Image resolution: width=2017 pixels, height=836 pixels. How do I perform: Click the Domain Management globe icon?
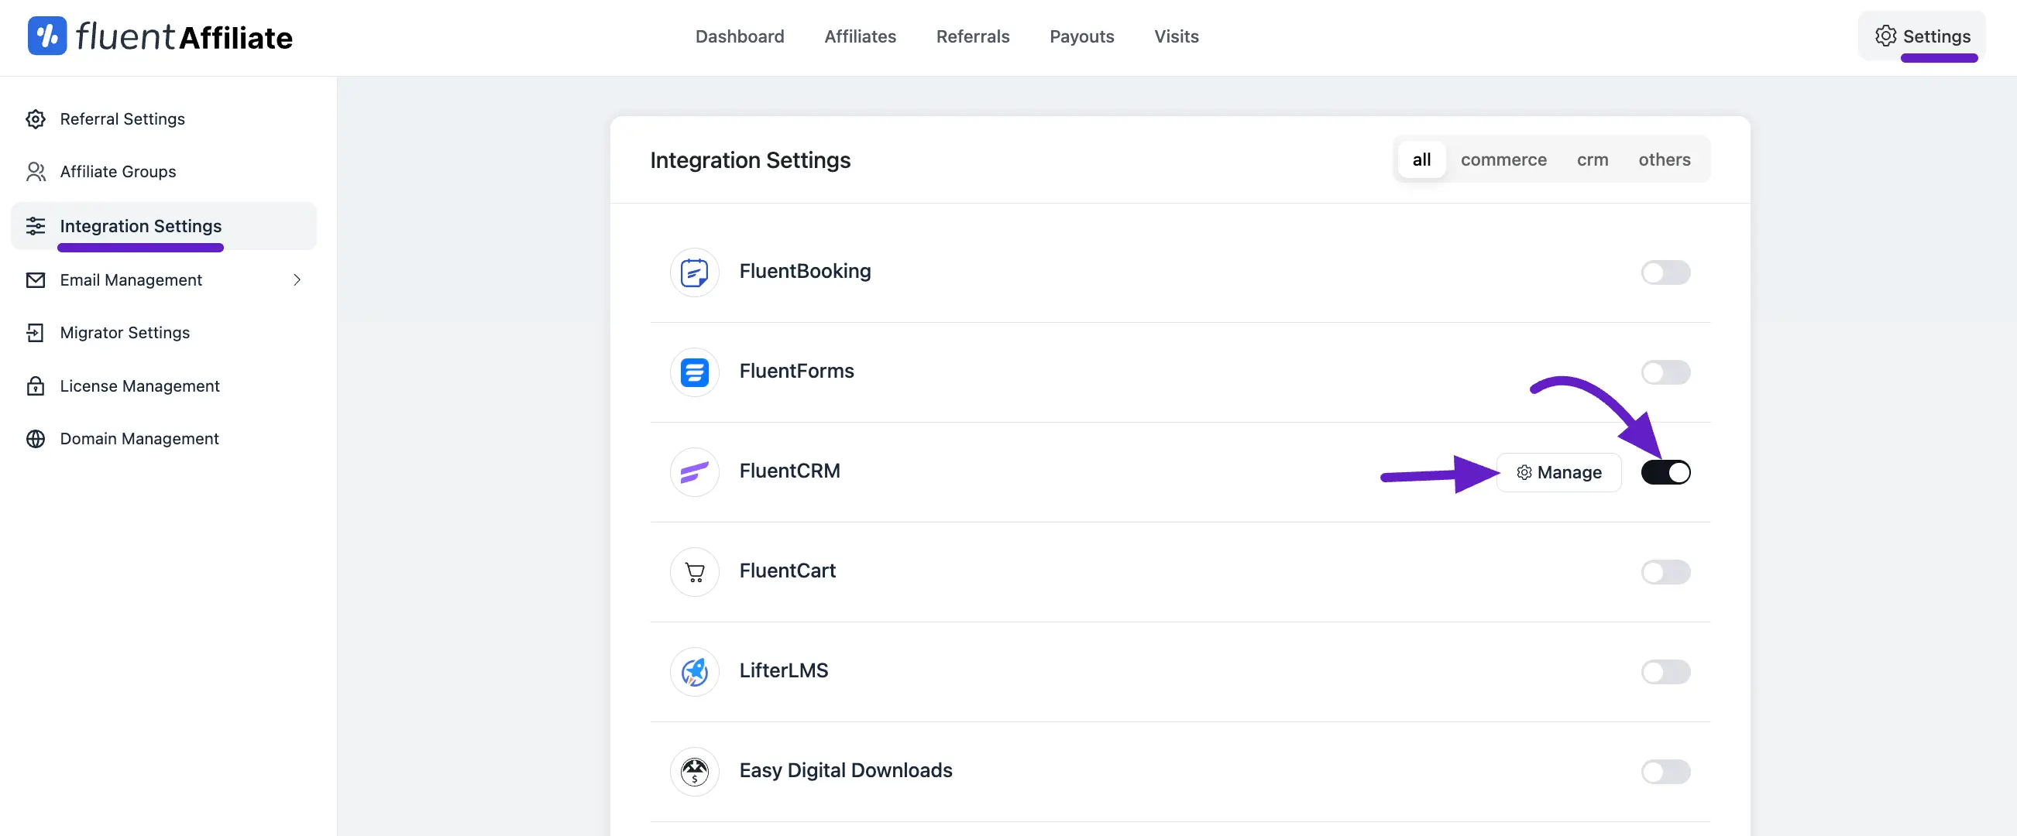tap(35, 438)
